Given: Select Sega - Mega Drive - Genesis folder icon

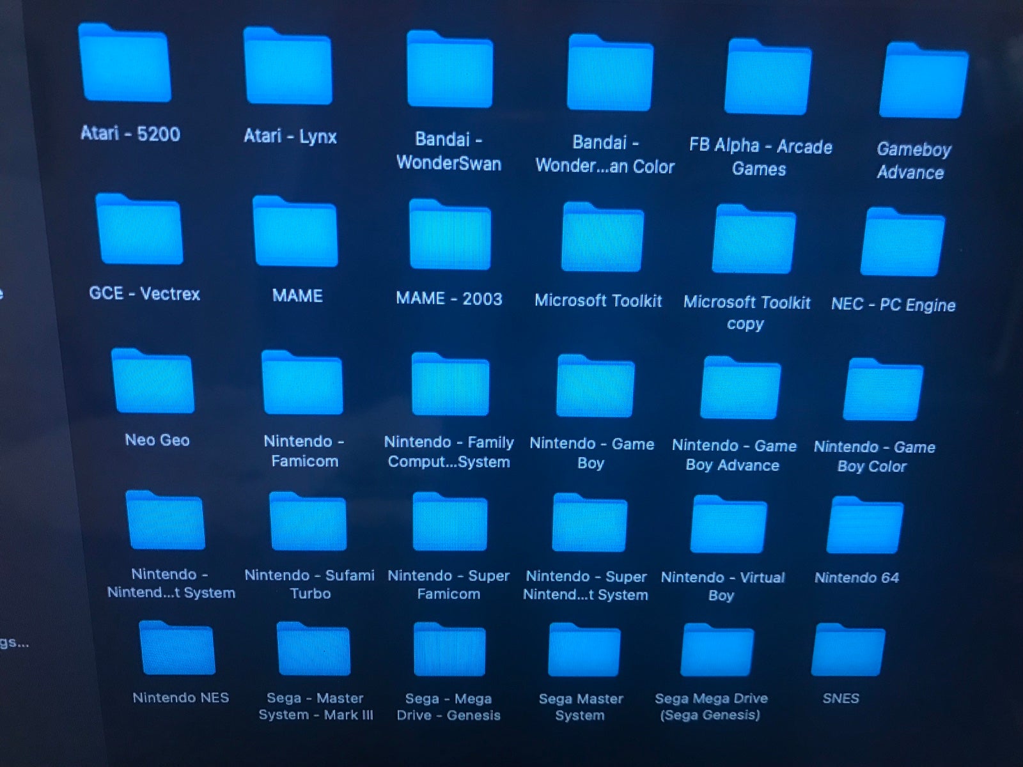Looking at the screenshot, I should tap(449, 649).
